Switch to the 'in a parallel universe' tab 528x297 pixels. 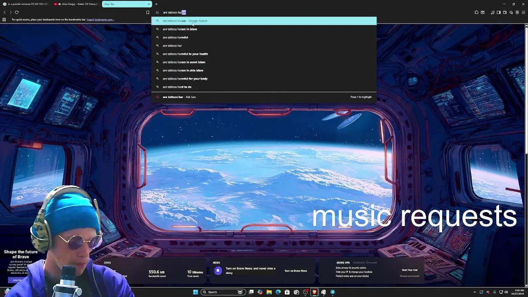pyautogui.click(x=26, y=4)
